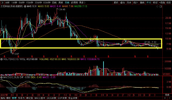
Task: Click the 24.48 high price marker
Action: (x=62, y=10)
